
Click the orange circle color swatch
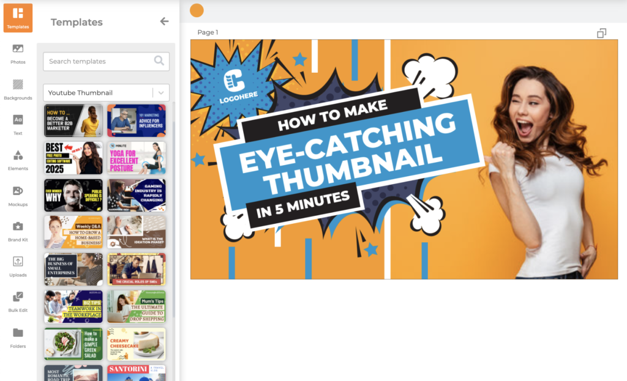[x=197, y=10]
